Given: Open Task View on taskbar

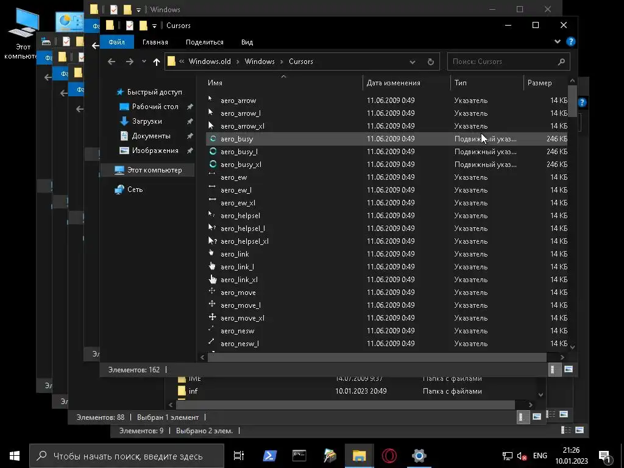Looking at the screenshot, I should click(239, 456).
